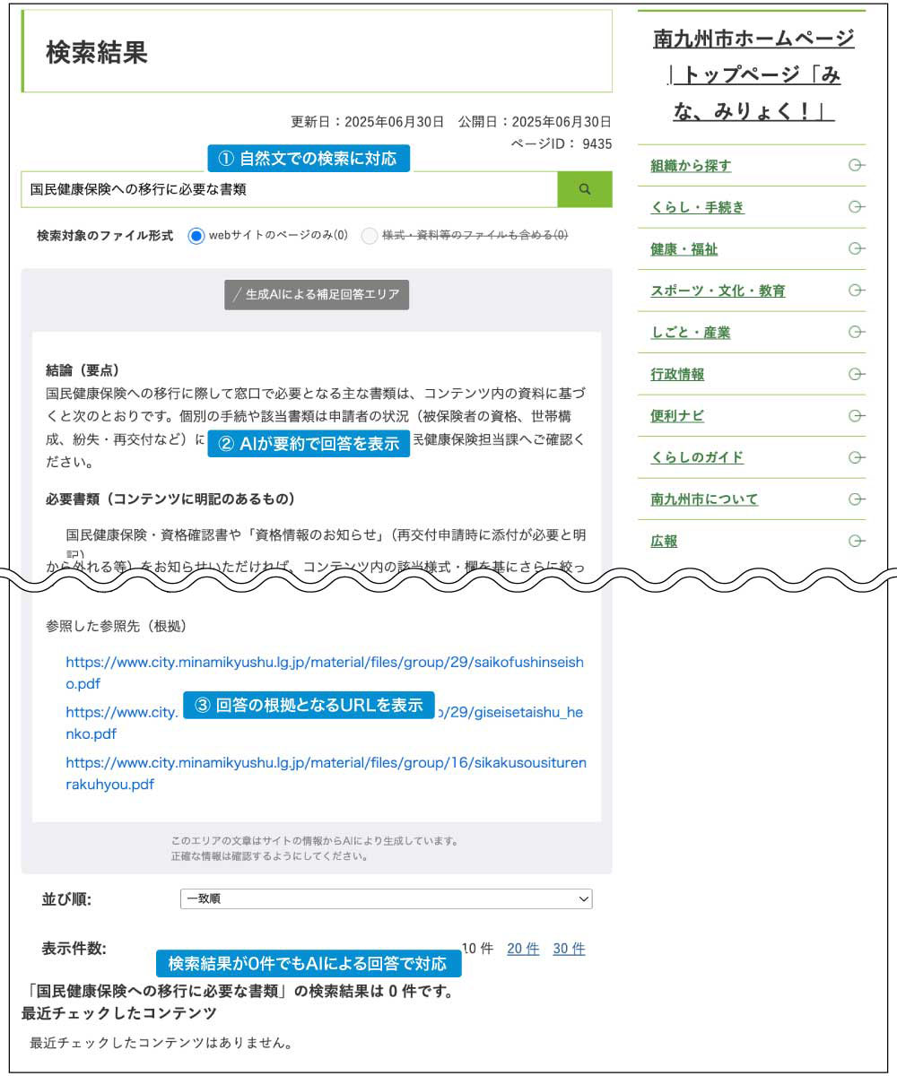Click arrow icon beside スポーツ・文化・教育
This screenshot has height=1076, width=897.
[x=856, y=291]
